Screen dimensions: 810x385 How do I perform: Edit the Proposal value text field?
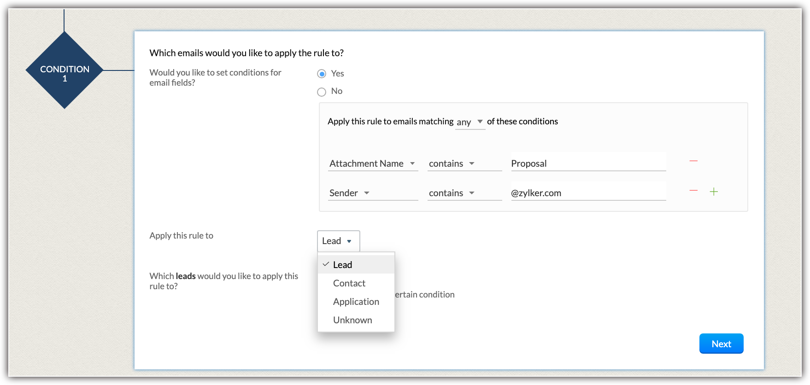(588, 163)
